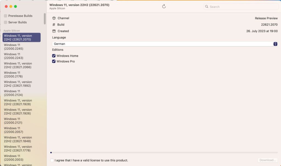
Task: Click the license agreement text
Action: click(x=91, y=160)
